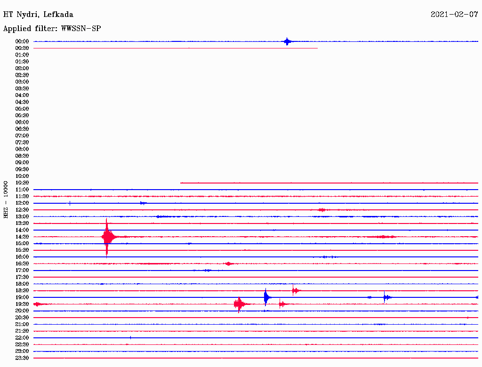Select the 12:30 time label
This screenshot has height=367, width=482.
click(22, 210)
